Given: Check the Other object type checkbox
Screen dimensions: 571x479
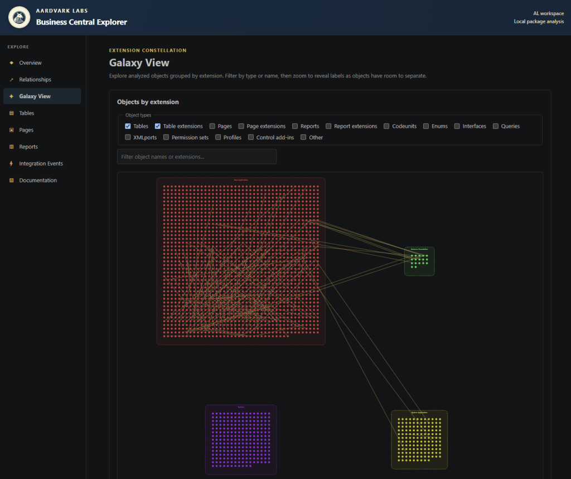Looking at the screenshot, I should click(x=303, y=137).
